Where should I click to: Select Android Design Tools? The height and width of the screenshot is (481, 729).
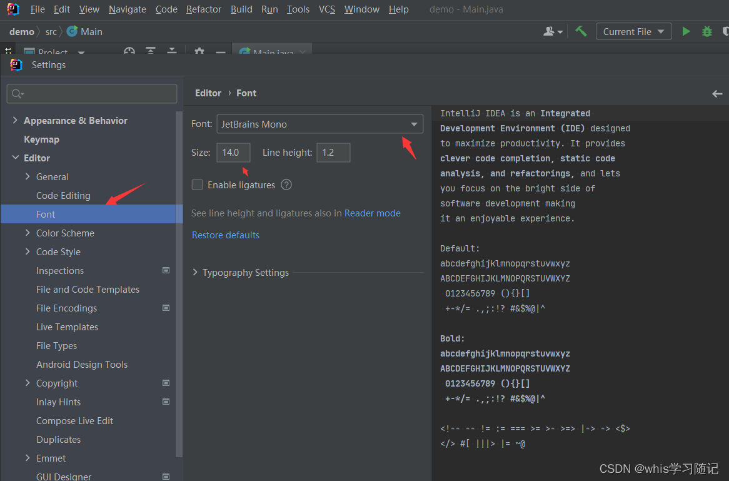[x=82, y=364]
